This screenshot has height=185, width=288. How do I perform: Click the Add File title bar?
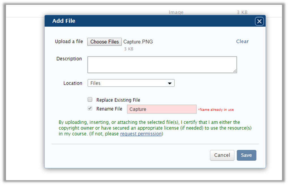63,21
